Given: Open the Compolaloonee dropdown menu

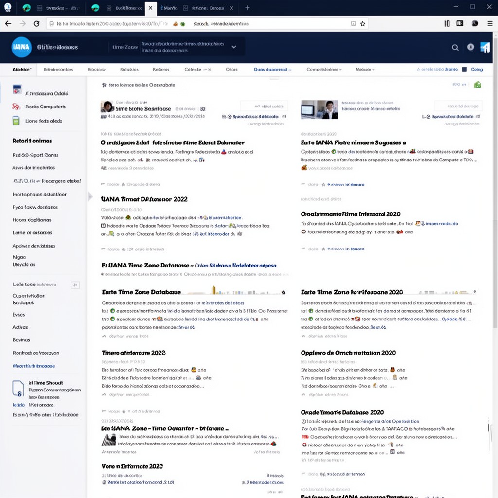Looking at the screenshot, I should (324, 69).
